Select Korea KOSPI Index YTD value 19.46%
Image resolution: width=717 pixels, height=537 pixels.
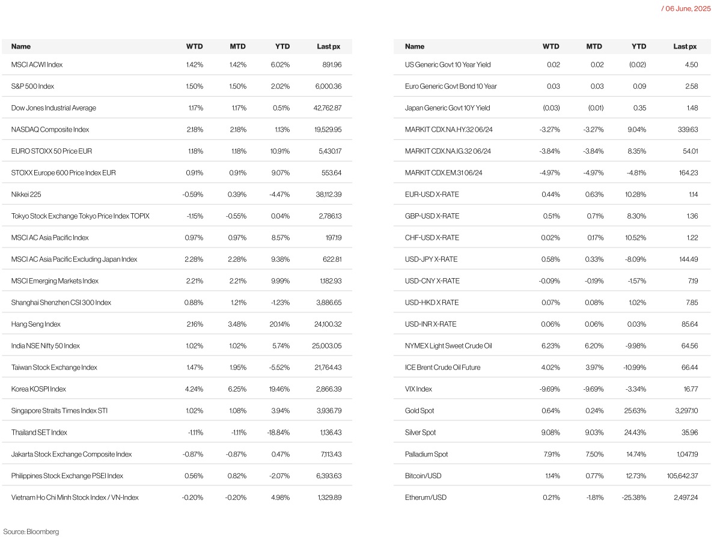coord(280,389)
